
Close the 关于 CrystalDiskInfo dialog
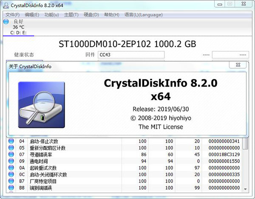point(238,65)
